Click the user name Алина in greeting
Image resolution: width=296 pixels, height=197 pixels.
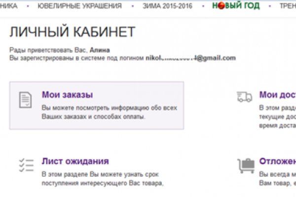tap(100, 50)
